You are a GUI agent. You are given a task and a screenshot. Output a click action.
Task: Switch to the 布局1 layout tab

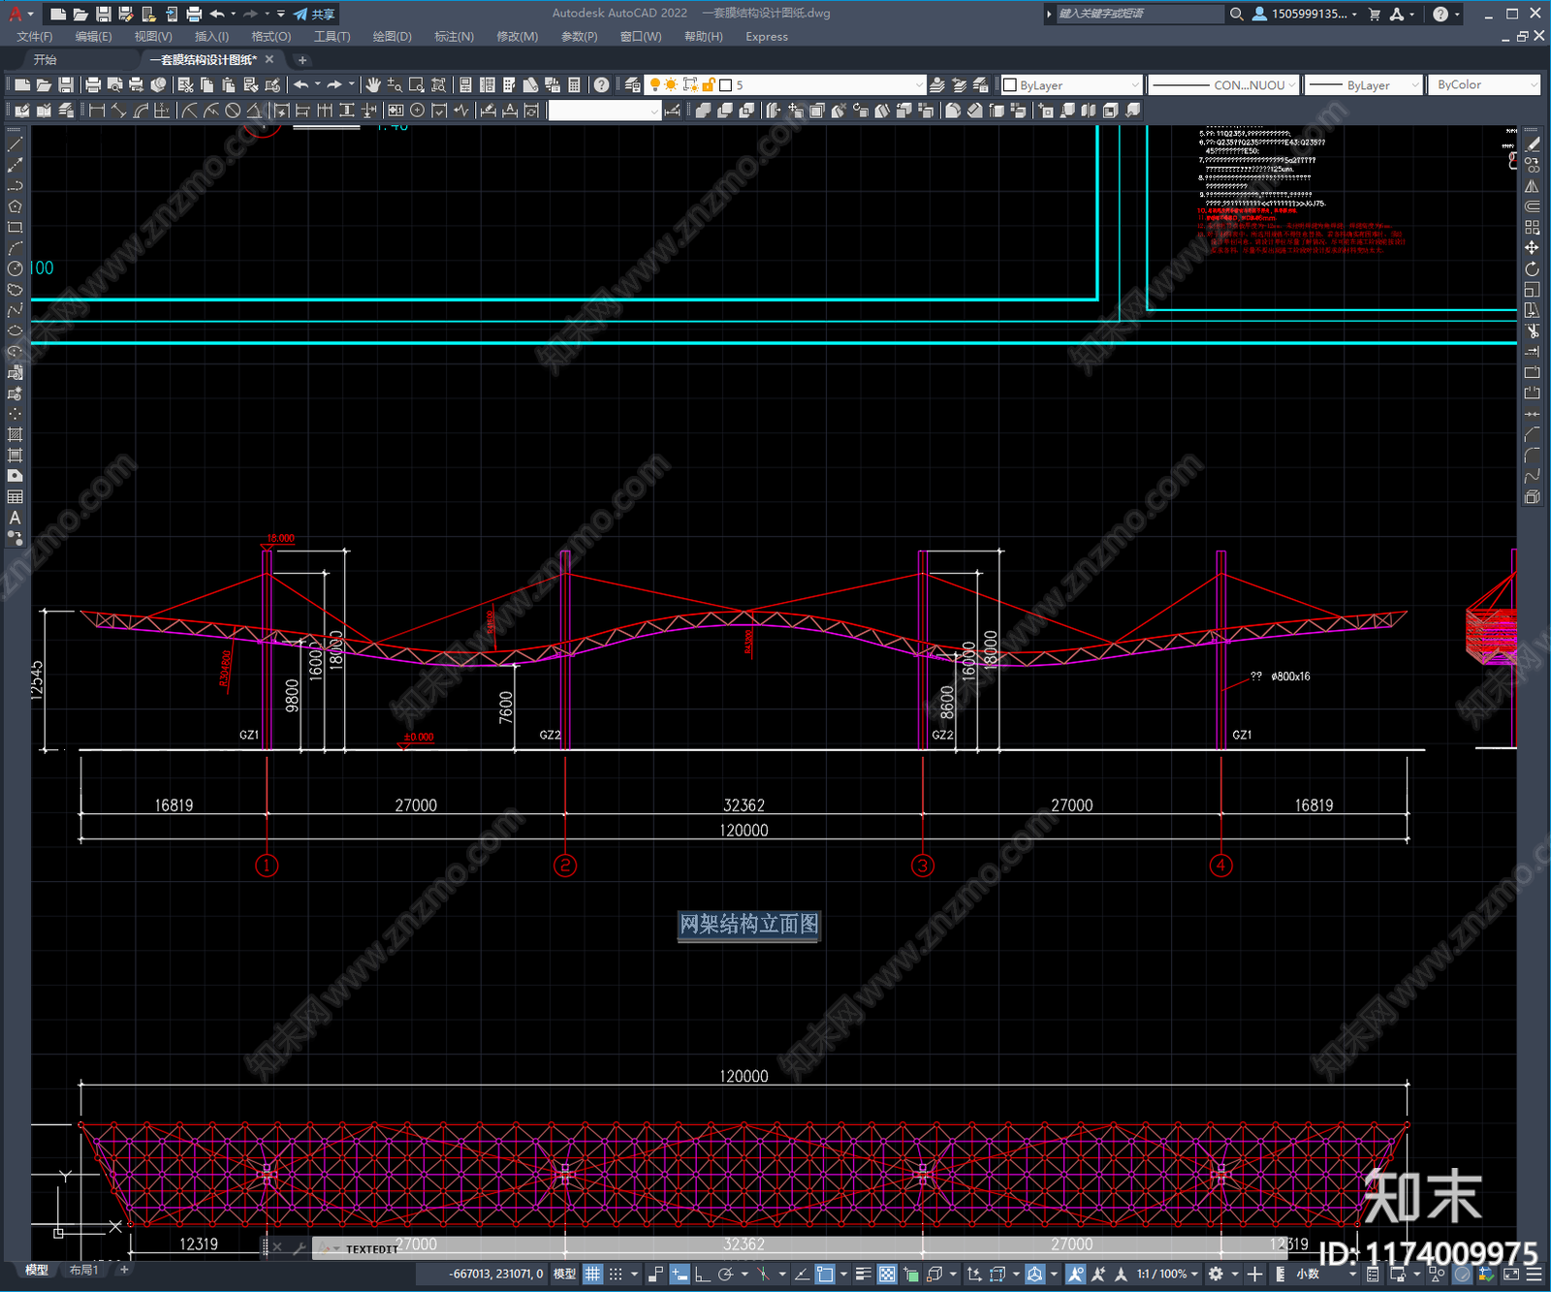(84, 1270)
